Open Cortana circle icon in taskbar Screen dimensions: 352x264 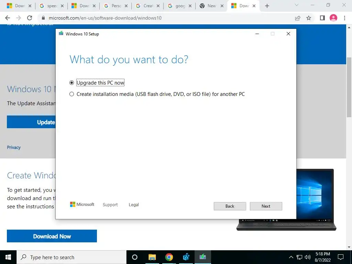pos(135,257)
